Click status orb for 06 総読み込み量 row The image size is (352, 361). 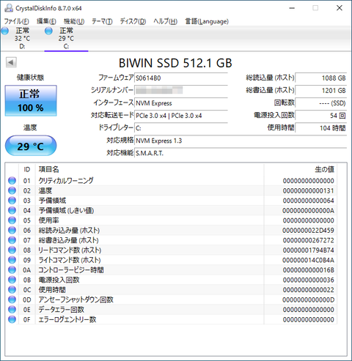pyautogui.click(x=12, y=230)
